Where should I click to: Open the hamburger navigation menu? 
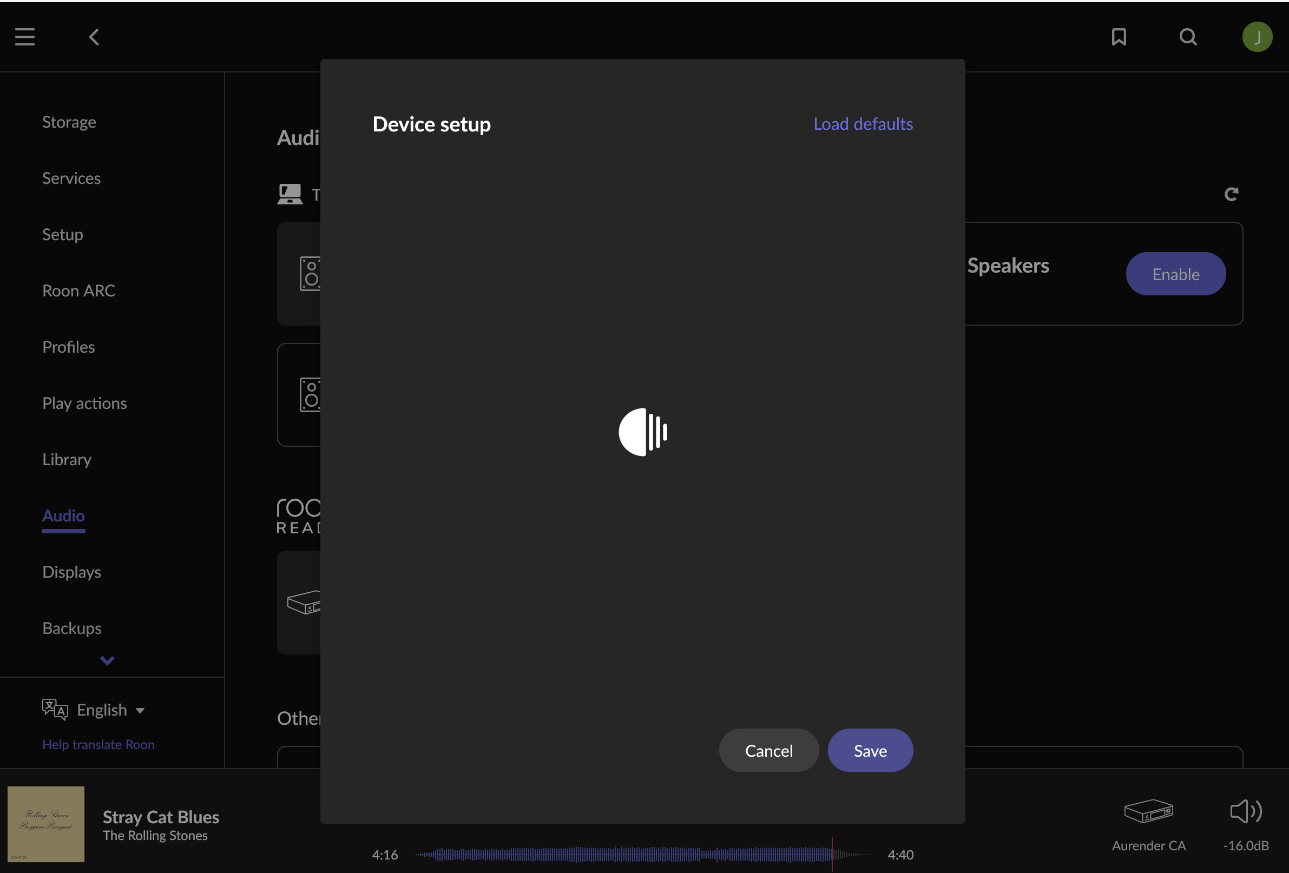point(25,37)
